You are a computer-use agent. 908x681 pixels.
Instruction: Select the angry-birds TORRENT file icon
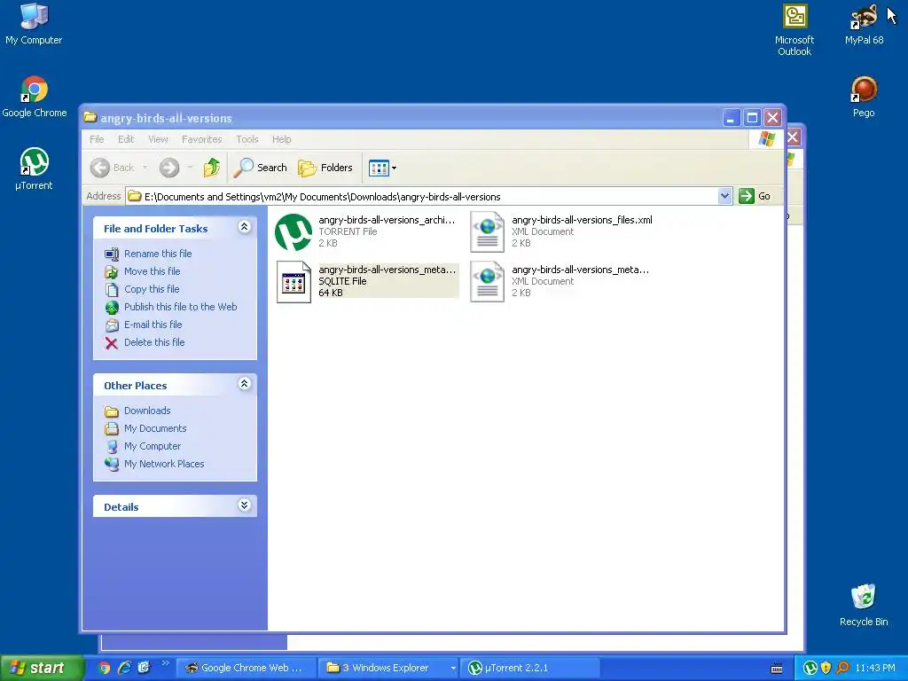(x=294, y=231)
